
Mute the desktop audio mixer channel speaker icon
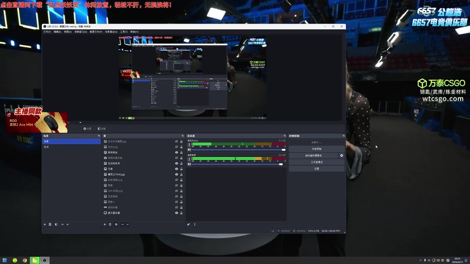(189, 164)
